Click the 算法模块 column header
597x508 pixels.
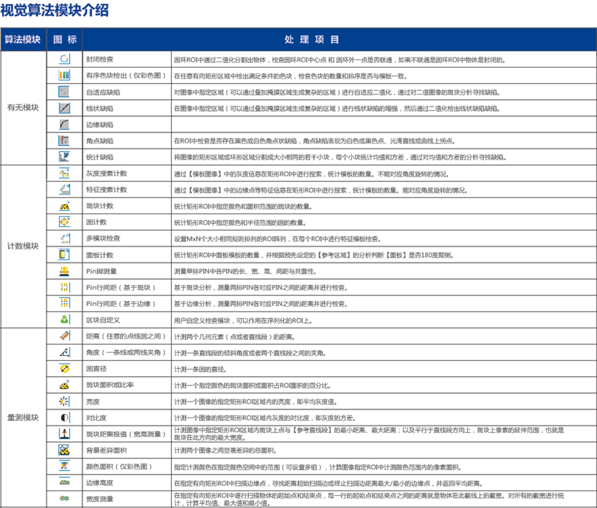tap(23, 39)
